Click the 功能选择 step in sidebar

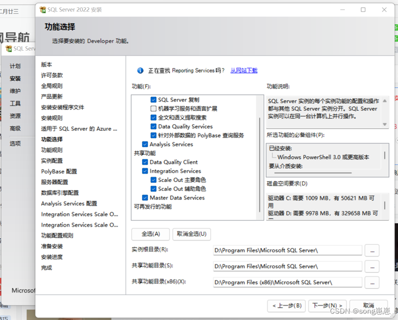[x=52, y=139]
